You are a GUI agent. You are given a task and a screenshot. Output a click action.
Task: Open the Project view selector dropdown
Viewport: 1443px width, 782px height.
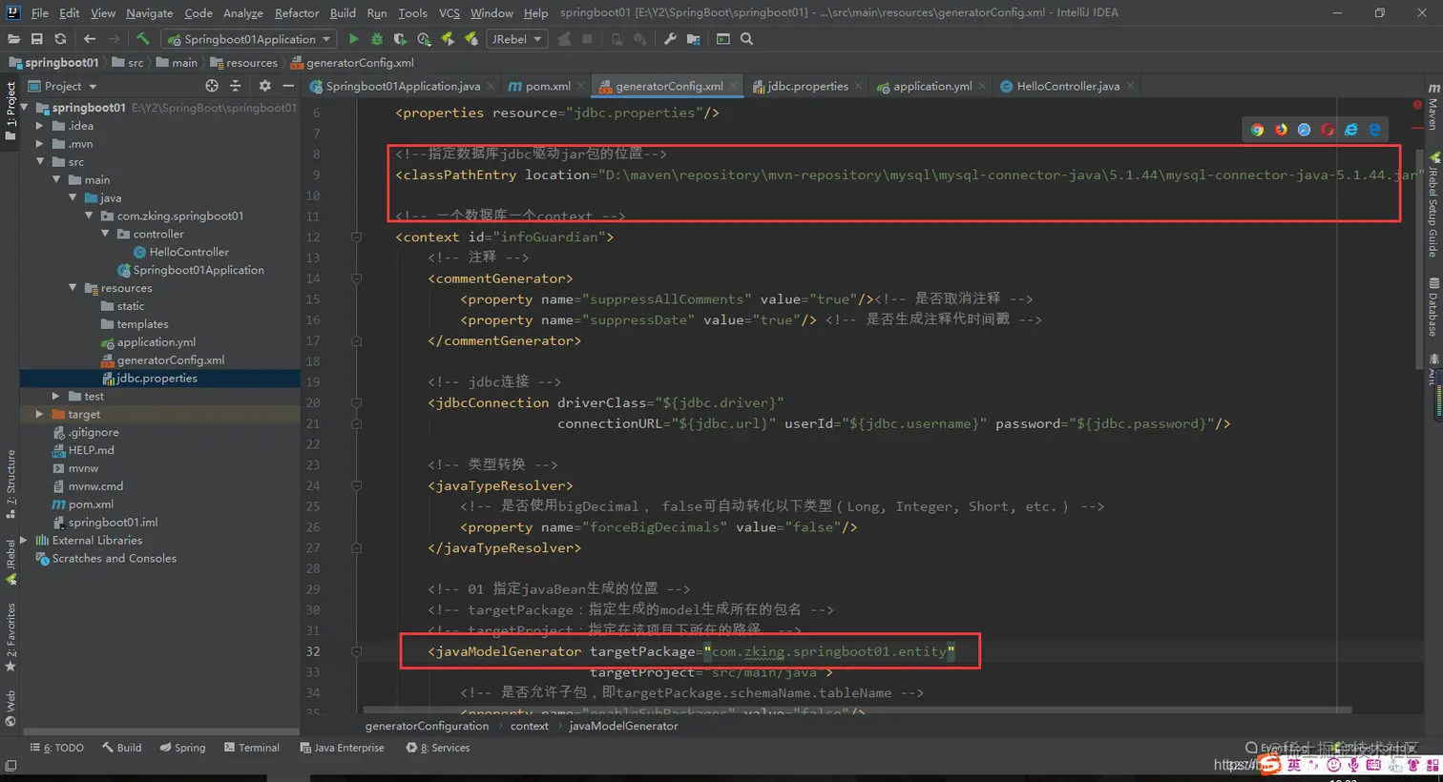[x=63, y=86]
